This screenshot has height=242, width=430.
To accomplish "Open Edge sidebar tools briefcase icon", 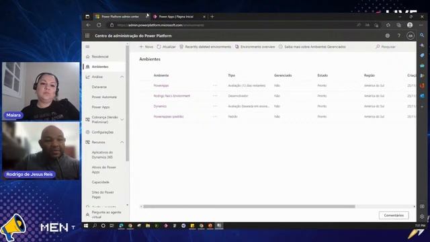I will (422, 66).
